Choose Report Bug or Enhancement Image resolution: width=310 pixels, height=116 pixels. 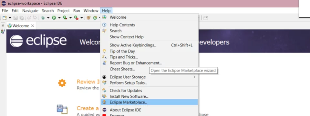(x=149, y=63)
